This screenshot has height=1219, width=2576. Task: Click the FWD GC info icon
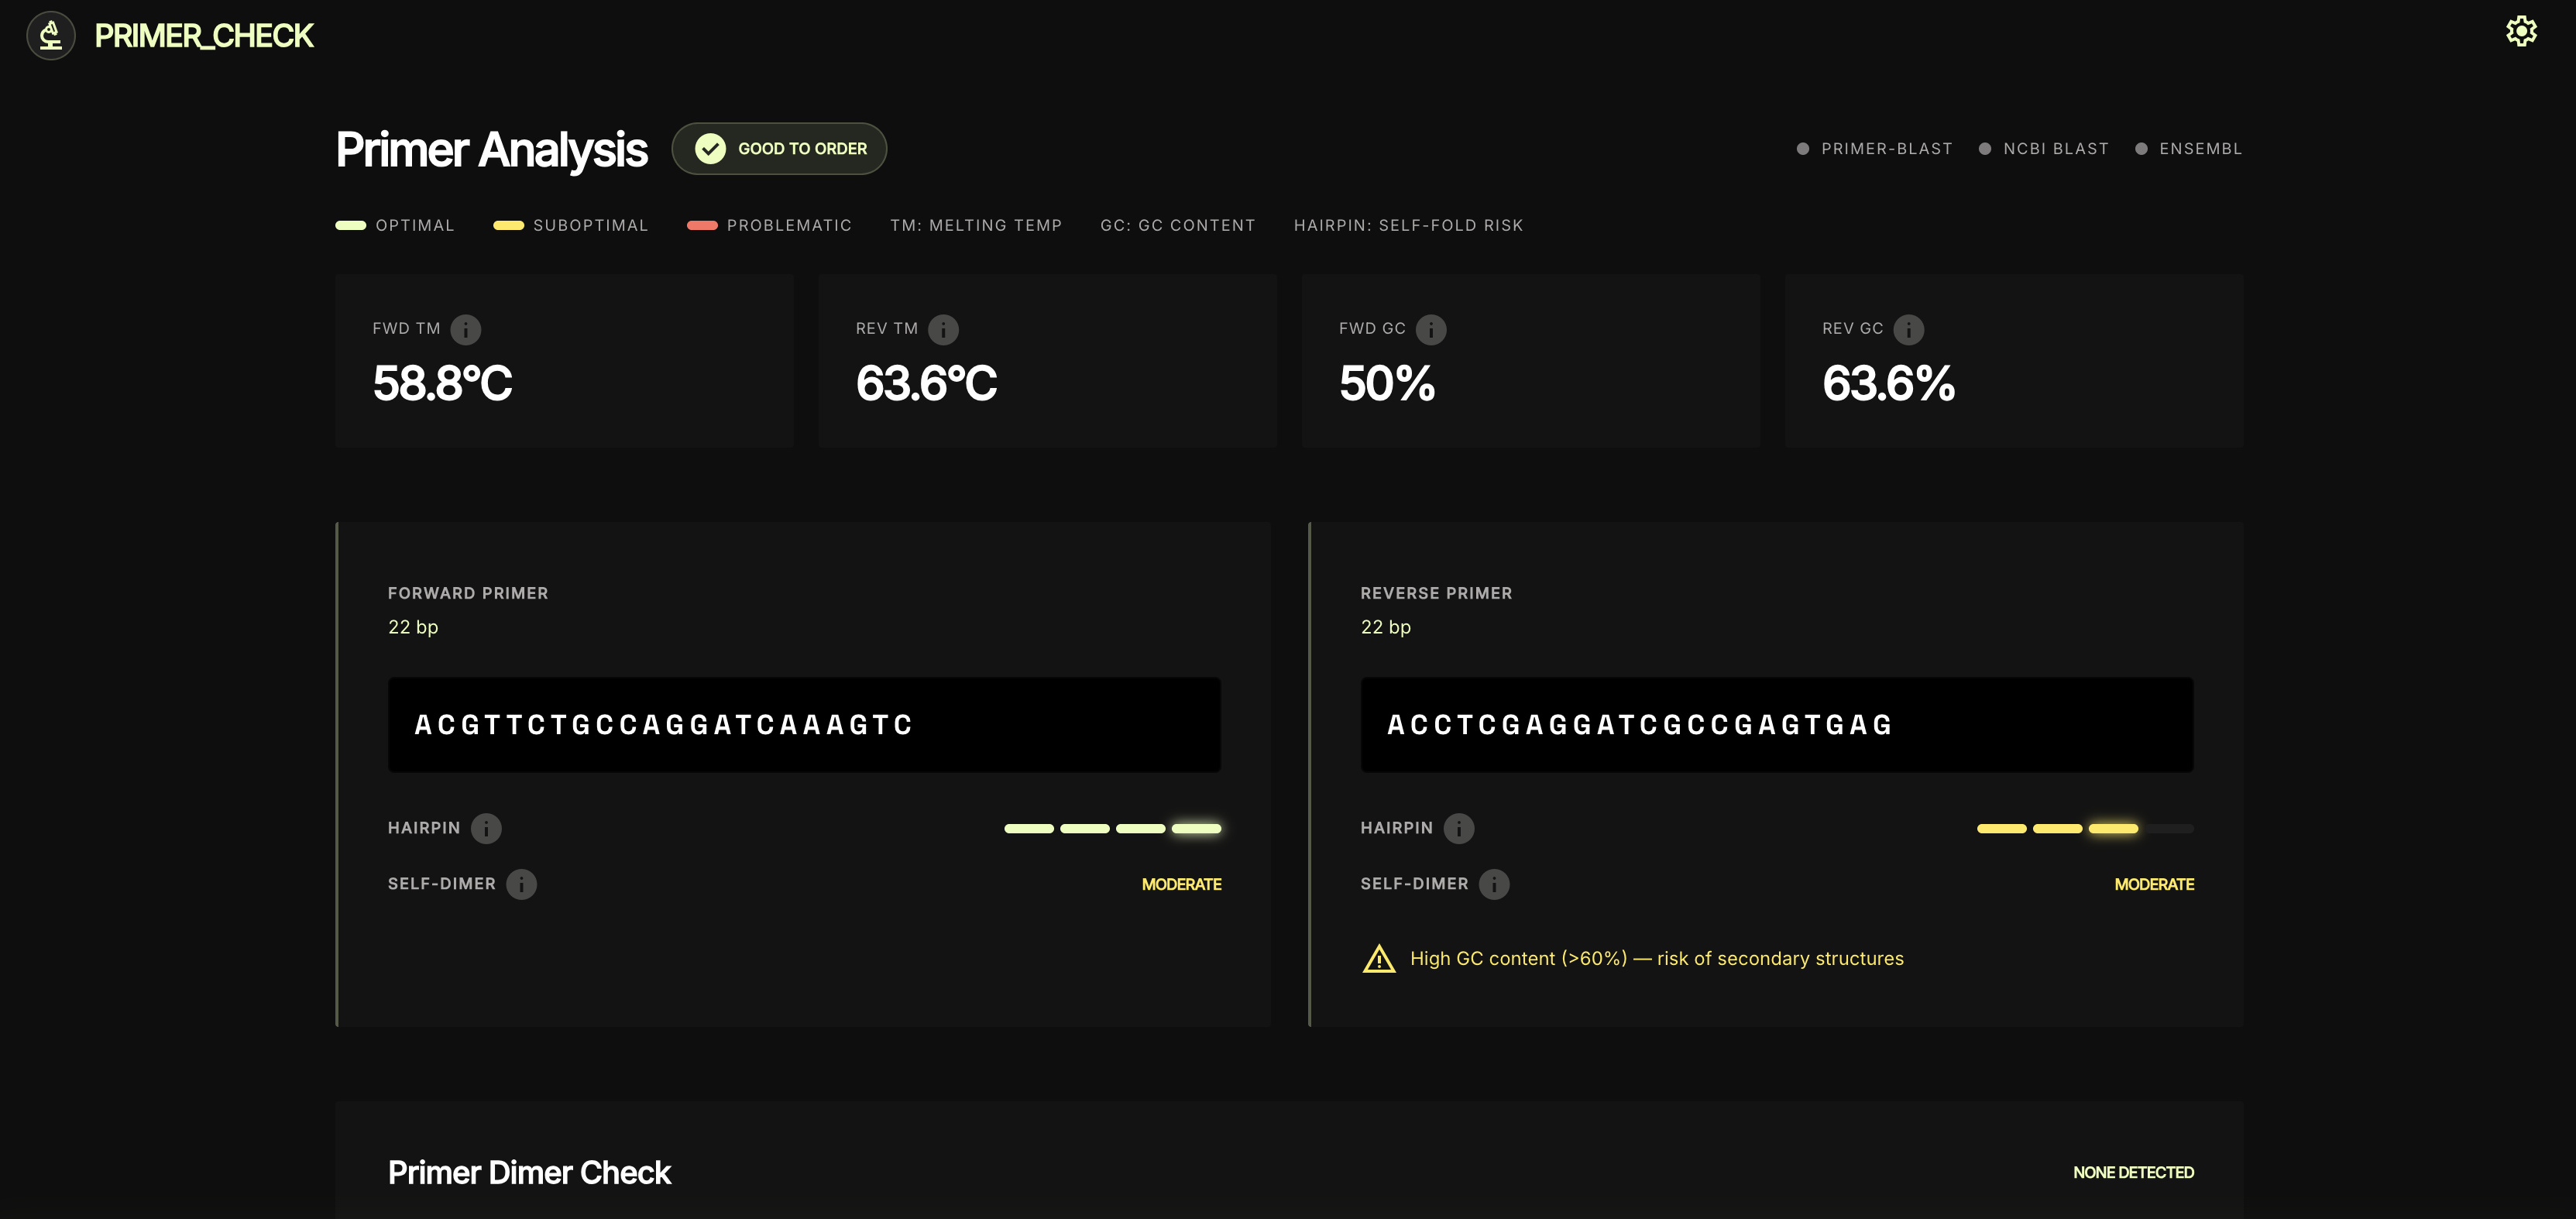(x=1431, y=329)
